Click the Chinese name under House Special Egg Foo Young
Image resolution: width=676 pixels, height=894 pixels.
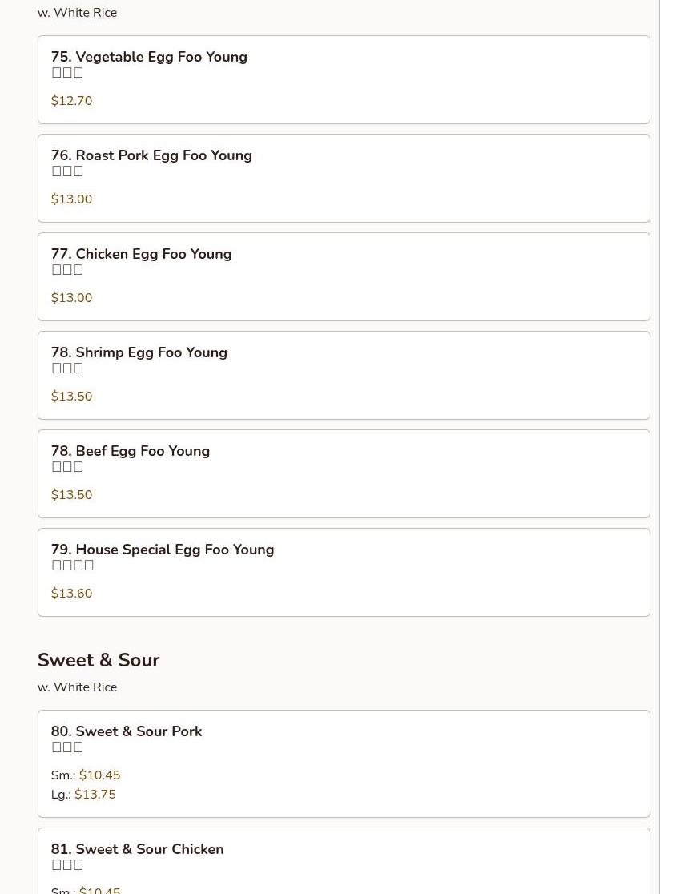click(73, 566)
